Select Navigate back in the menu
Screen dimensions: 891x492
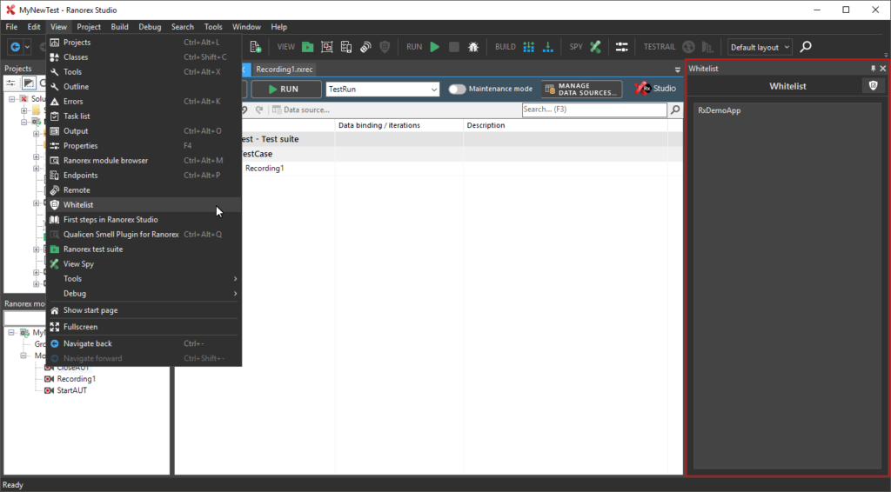(x=144, y=342)
